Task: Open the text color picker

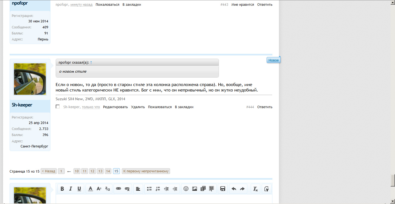Action: (x=91, y=189)
